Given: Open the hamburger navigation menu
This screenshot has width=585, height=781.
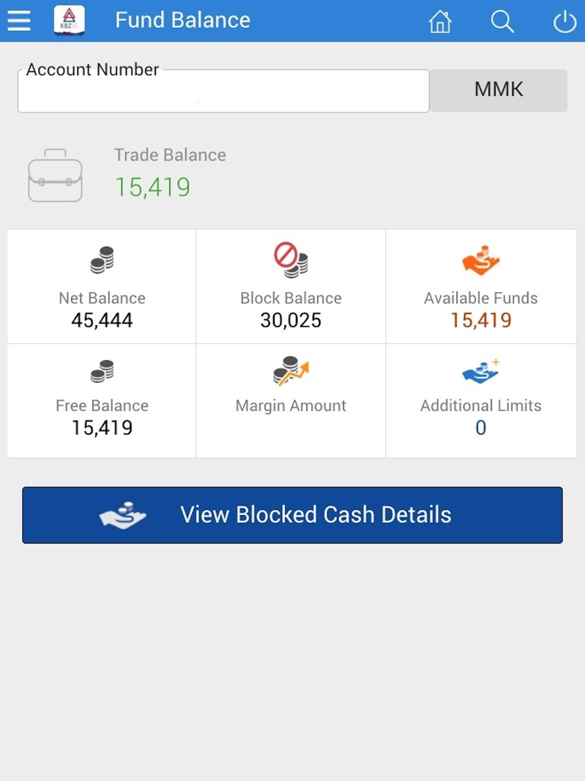Looking at the screenshot, I should (x=19, y=20).
